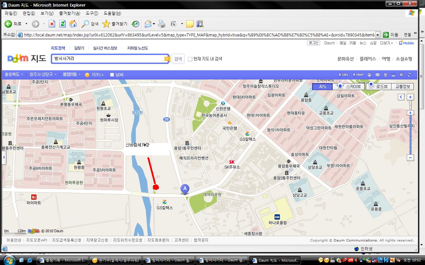Click the 이동 go button
Image resolution: width=425 pixels, height=265 pixels.
391,35
